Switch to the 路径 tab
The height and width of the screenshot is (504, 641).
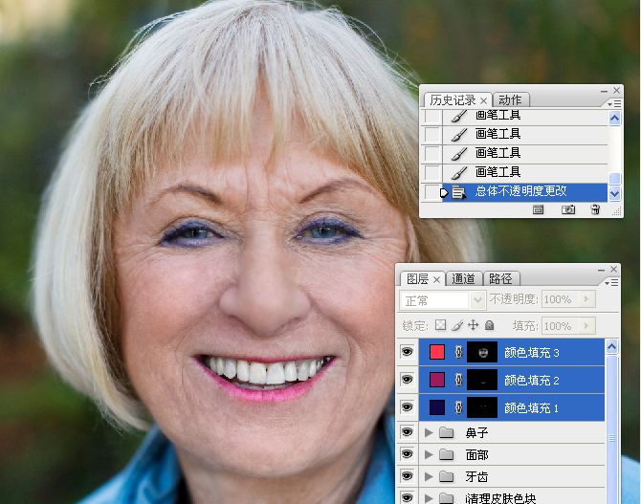pyautogui.click(x=500, y=279)
